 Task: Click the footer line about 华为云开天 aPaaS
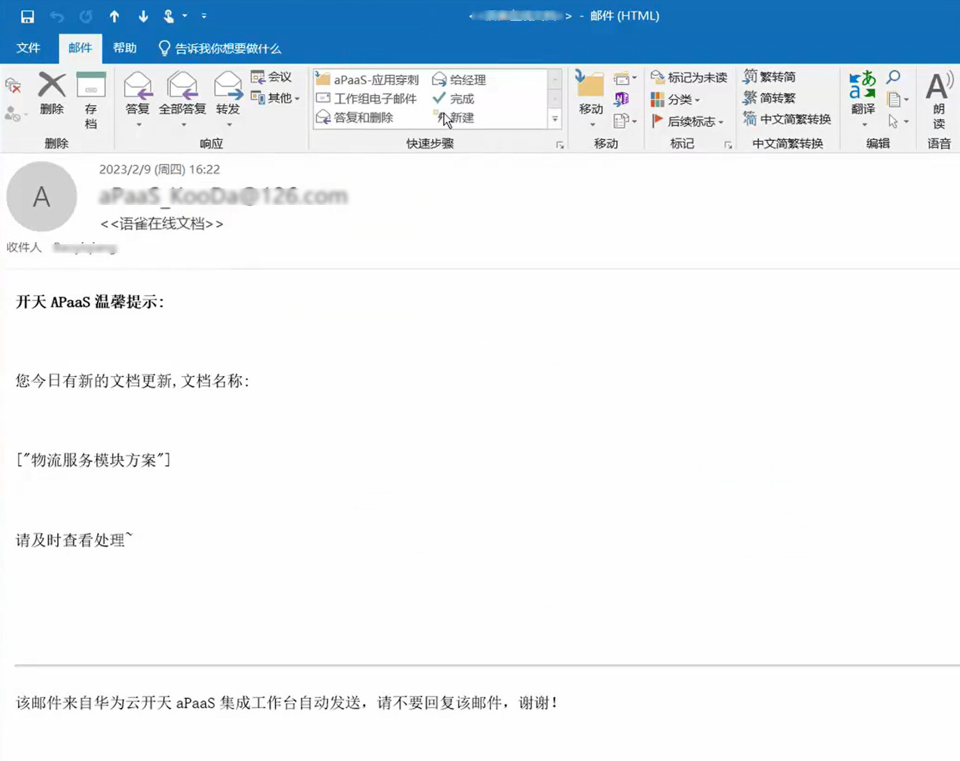[x=287, y=702]
